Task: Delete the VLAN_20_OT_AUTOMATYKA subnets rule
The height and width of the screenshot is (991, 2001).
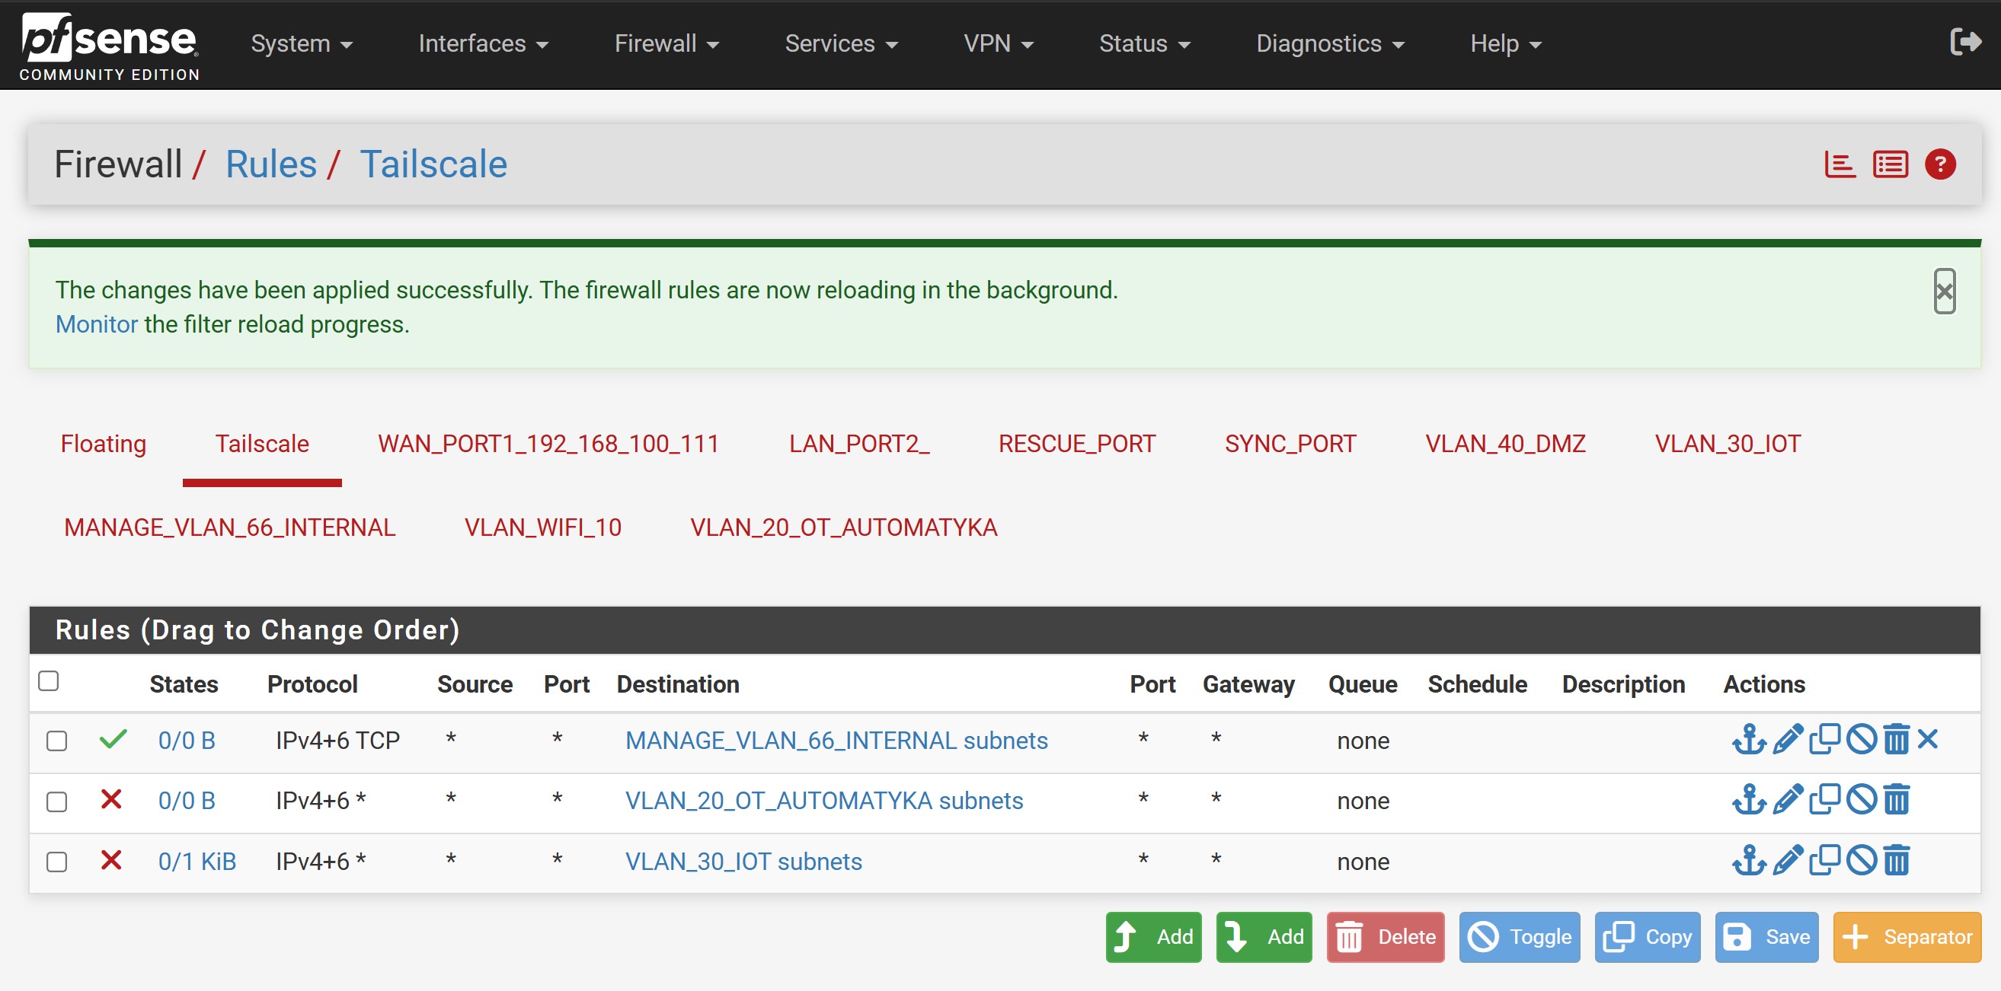Action: point(1896,799)
